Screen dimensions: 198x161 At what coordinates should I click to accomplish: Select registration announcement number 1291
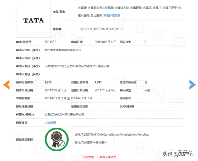(x=98, y=82)
